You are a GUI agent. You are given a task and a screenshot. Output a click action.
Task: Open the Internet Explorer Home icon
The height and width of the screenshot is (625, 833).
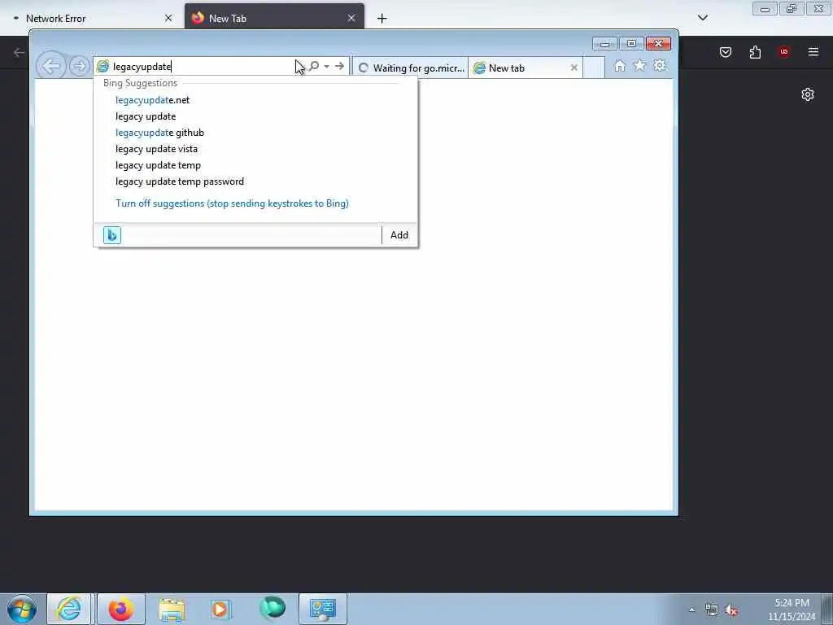click(x=619, y=66)
